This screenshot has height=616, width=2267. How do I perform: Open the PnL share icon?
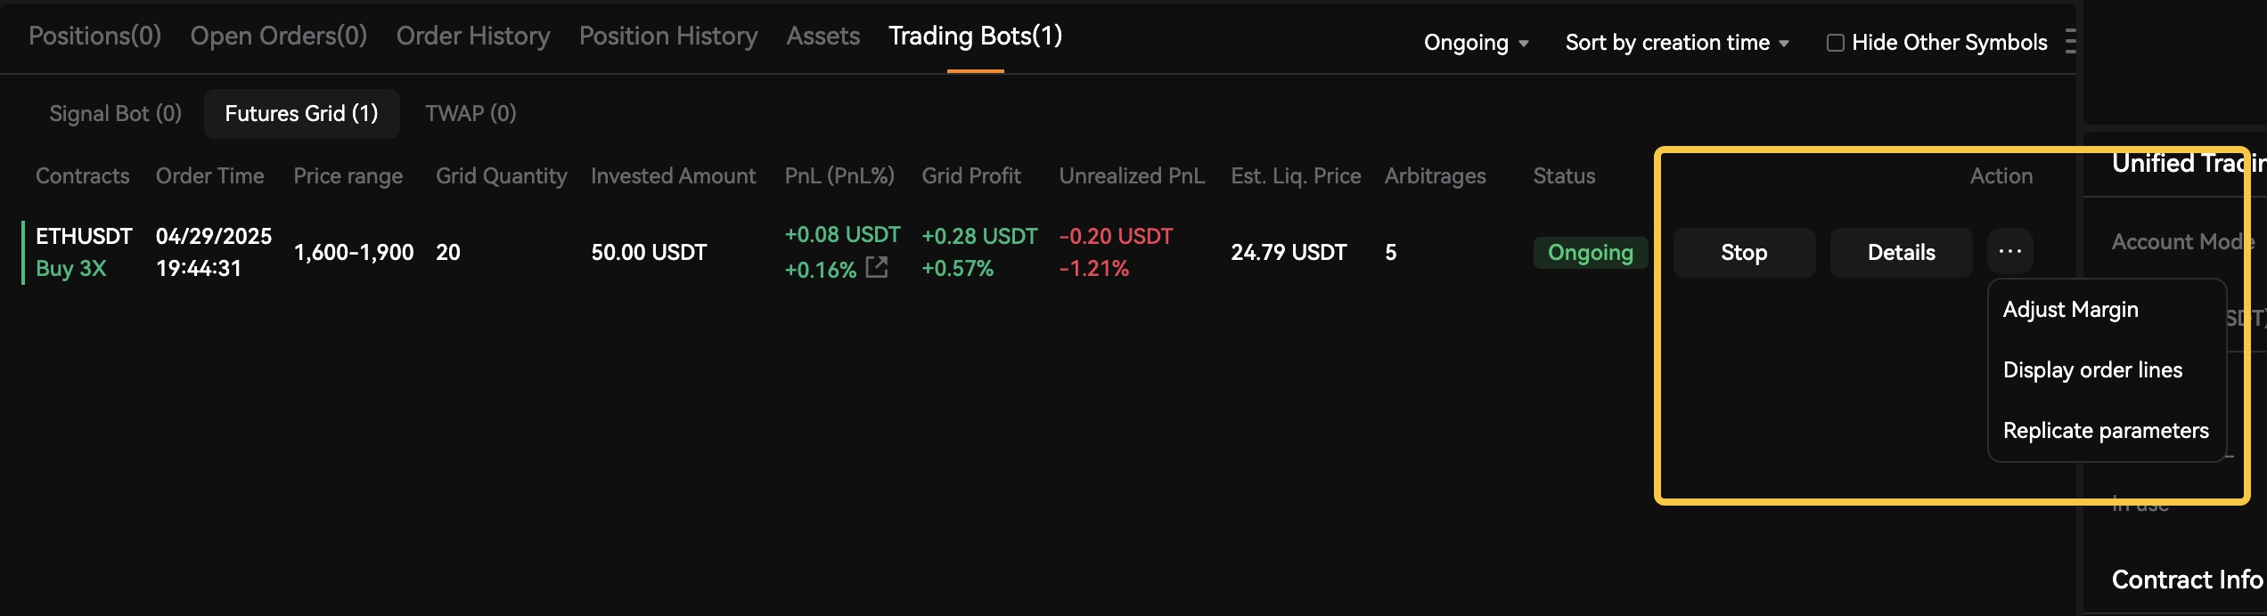877,267
